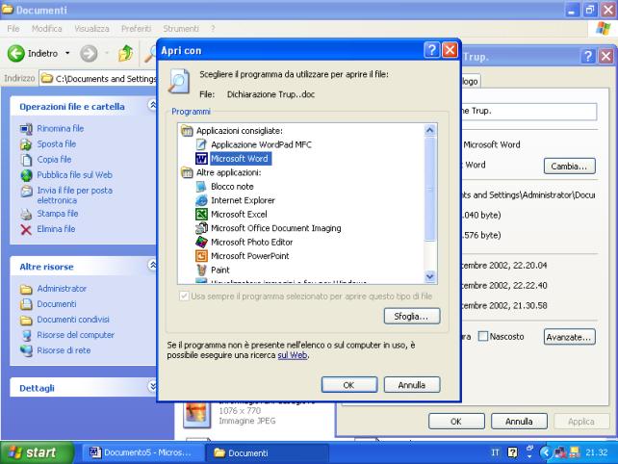Click Sposta file icon
Viewport: 618px width, 464px height.
(26, 144)
